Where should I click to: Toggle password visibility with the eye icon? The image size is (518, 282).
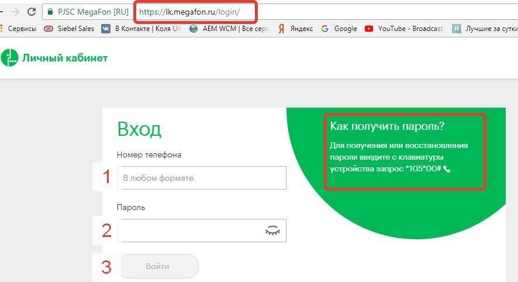[272, 231]
